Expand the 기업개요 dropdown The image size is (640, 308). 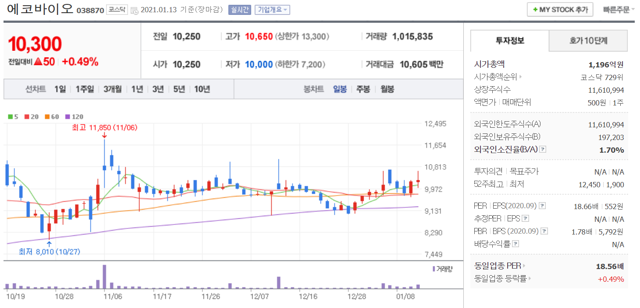[272, 10]
